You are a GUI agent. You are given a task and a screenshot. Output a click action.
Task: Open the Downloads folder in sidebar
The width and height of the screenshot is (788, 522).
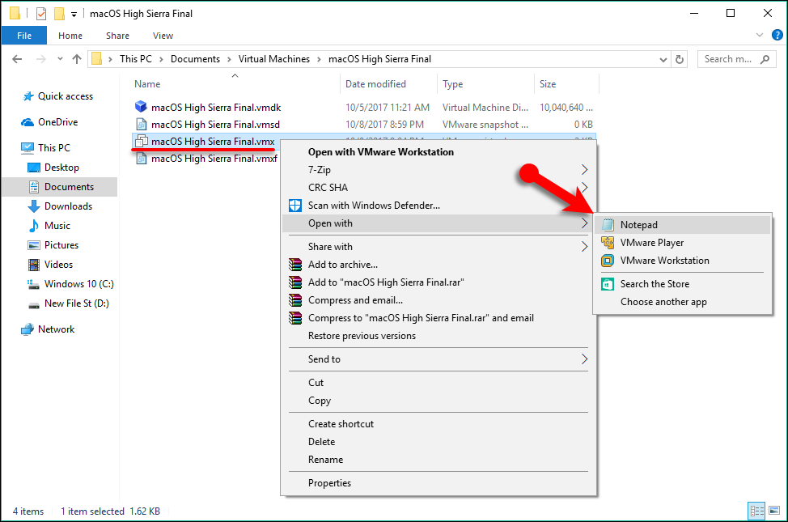pyautogui.click(x=68, y=206)
